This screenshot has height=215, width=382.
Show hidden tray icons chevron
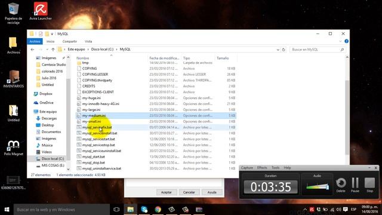pos(305,210)
